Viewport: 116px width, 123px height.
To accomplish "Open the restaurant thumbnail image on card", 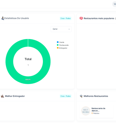I will point(86,111).
